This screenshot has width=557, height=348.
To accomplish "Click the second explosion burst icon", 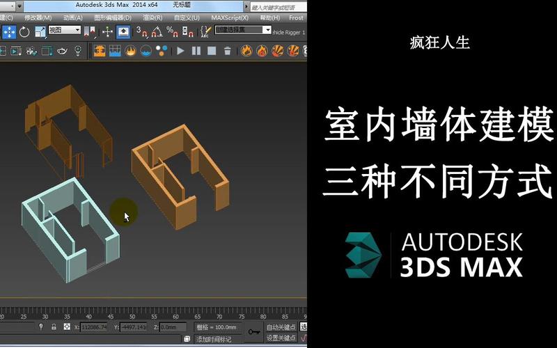I will point(293,51).
